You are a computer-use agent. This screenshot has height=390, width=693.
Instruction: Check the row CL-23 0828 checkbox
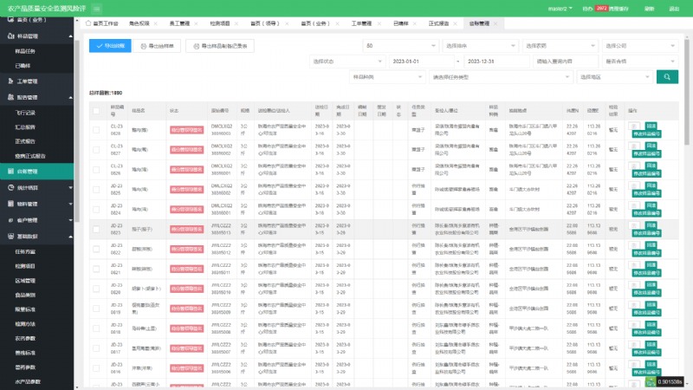[x=96, y=130]
